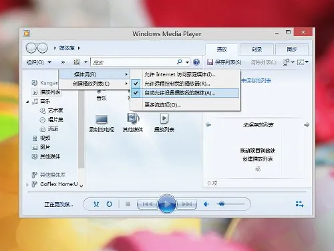This screenshot has width=334, height=251.
Task: Click the Next track button
Action: (186, 204)
